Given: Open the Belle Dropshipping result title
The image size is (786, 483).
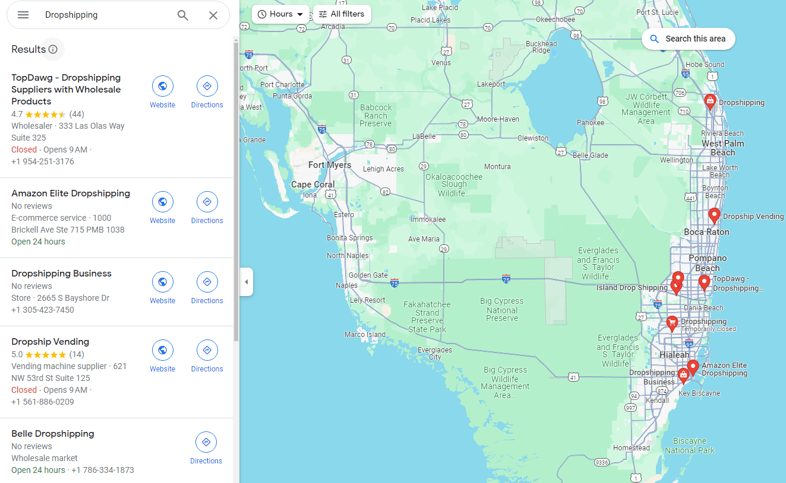Looking at the screenshot, I should coord(52,434).
